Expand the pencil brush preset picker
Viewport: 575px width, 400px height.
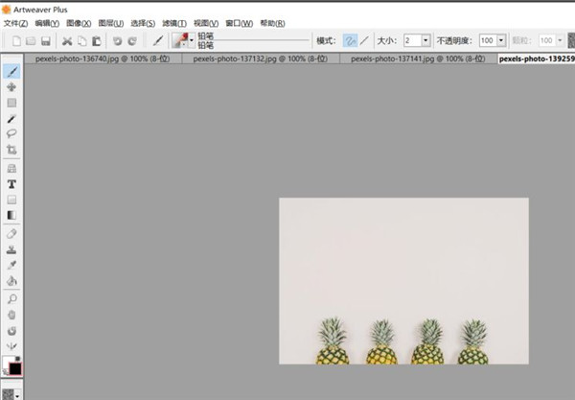(x=192, y=41)
